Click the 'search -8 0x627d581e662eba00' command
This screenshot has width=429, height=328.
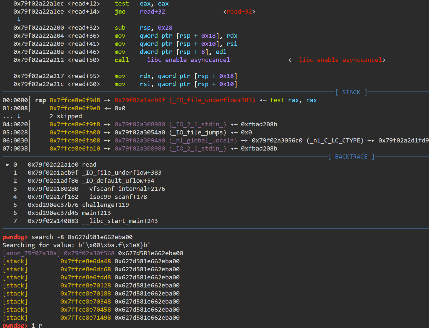click(82, 237)
